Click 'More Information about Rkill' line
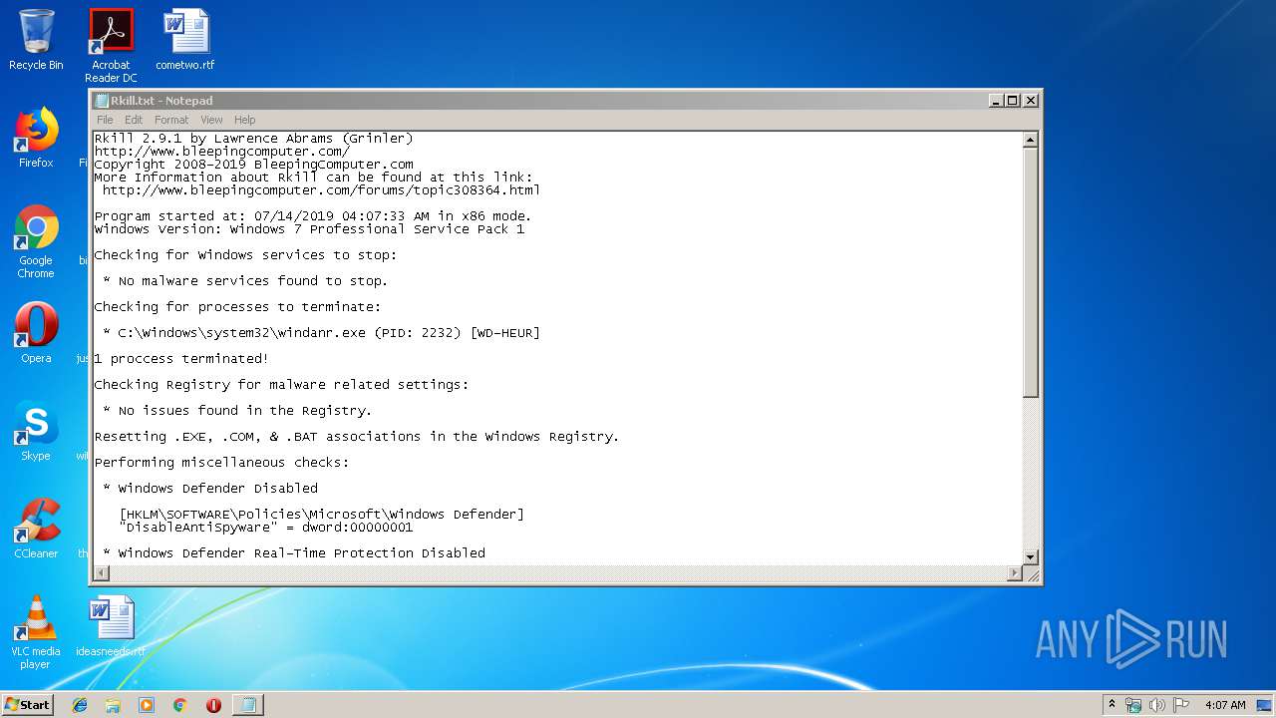The height and width of the screenshot is (718, 1276). [x=313, y=178]
